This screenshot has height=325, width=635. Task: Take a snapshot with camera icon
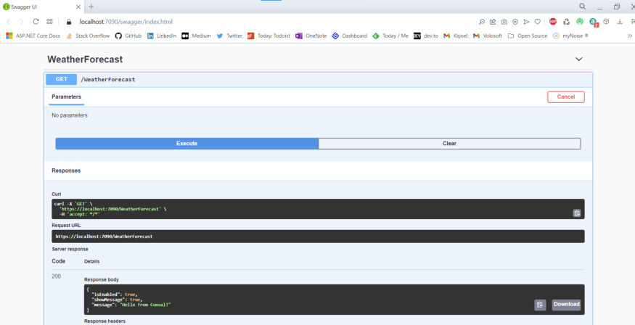pos(504,22)
